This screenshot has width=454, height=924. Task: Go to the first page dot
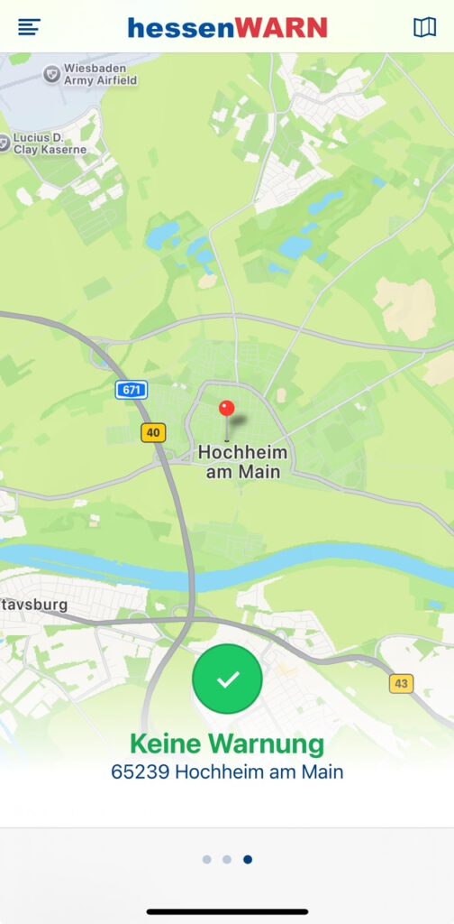coord(207,859)
